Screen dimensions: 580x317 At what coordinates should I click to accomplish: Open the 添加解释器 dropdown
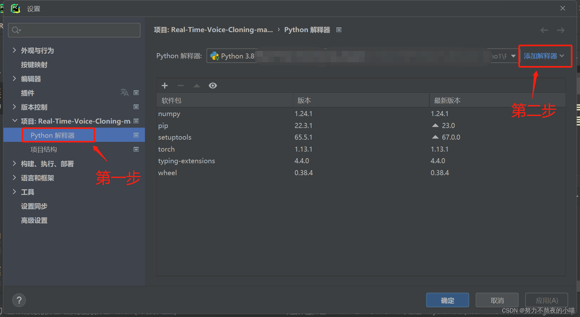(544, 56)
